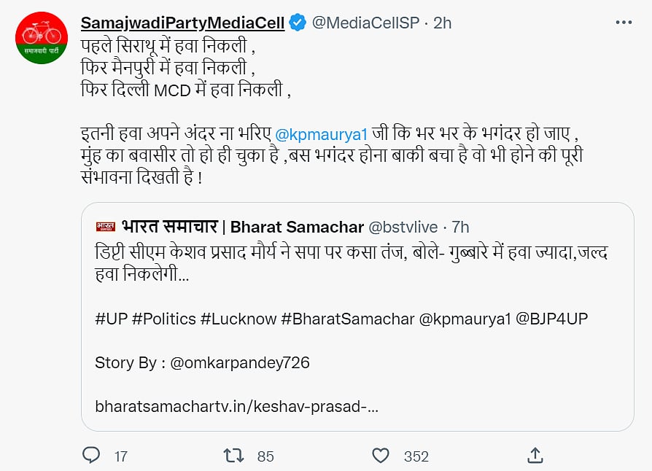Screen dimensions: 652x471
Task: Open the share icon menu
Action: click(x=535, y=455)
